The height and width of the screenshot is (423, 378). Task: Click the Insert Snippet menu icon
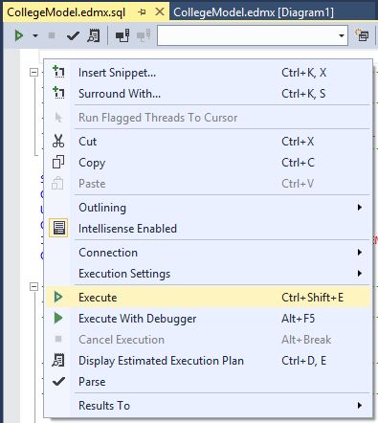(x=58, y=72)
